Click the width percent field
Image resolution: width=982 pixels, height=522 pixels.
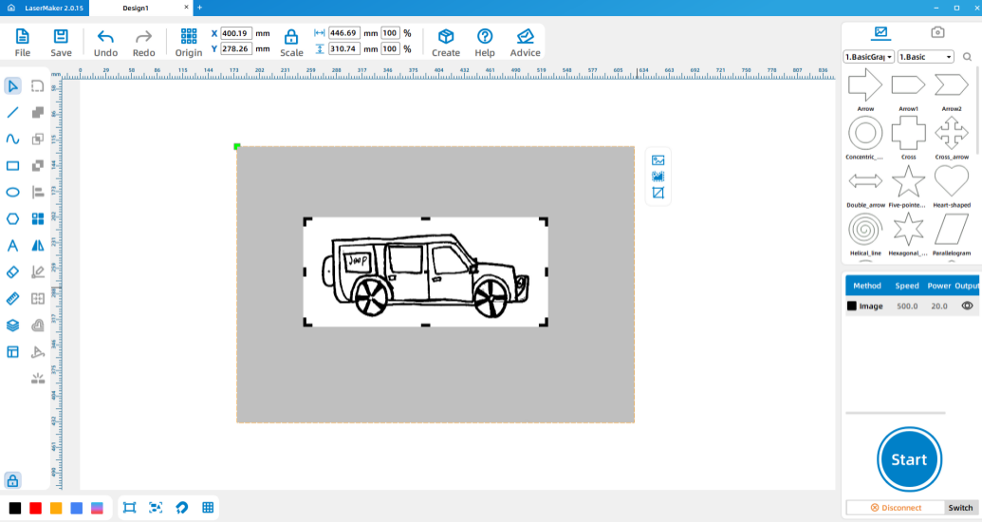point(390,33)
